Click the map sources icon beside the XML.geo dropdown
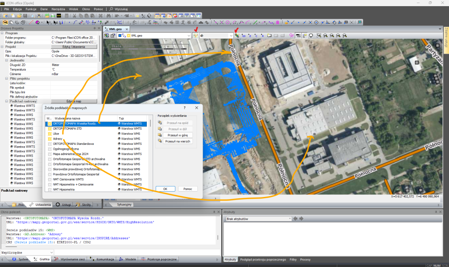The width and height of the screenshot is (449, 267). tap(196, 35)
